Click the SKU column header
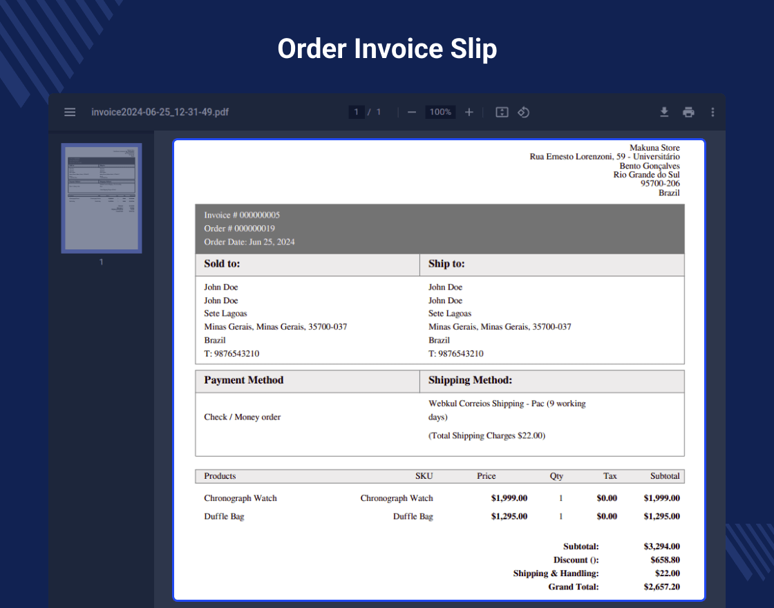Viewport: 774px width, 608px height. pos(424,476)
